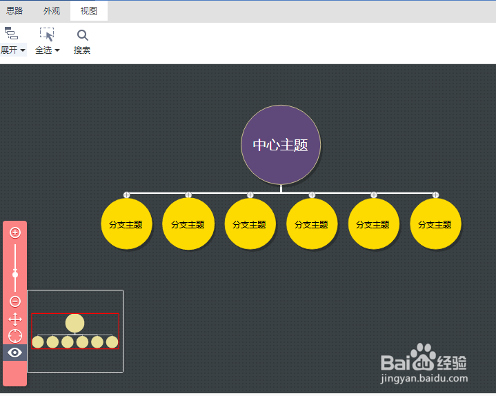
Task: Open the 展开 dropdown arrow
Action: tap(23, 50)
